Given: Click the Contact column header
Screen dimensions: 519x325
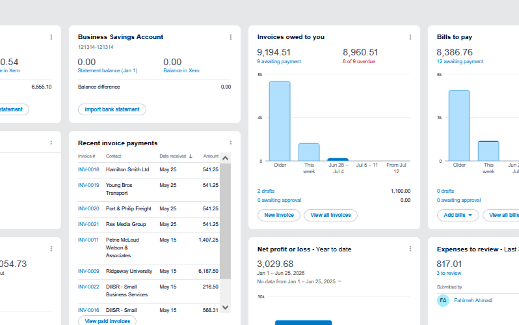Looking at the screenshot, I should click(113, 156).
